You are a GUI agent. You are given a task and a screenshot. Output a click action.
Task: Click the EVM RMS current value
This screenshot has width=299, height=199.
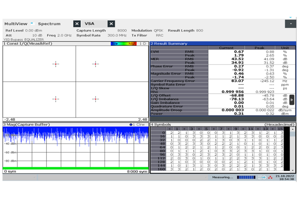coord(239,51)
